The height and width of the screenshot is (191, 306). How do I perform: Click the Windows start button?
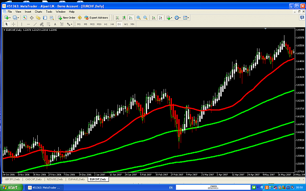(11, 188)
